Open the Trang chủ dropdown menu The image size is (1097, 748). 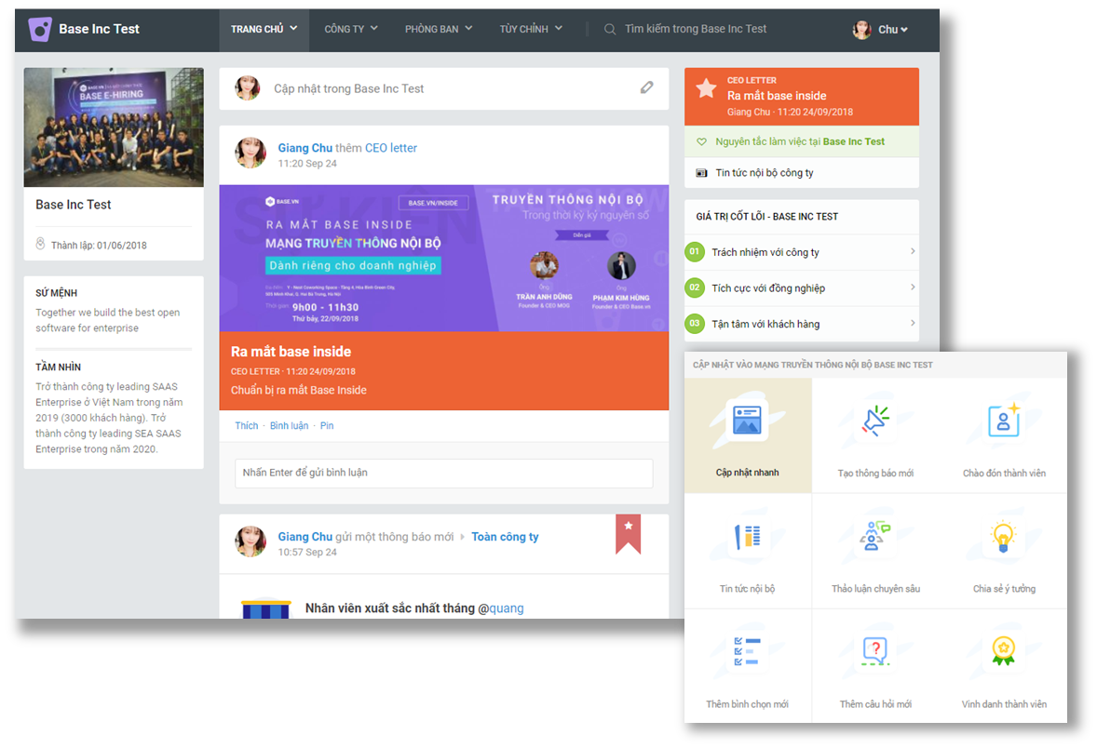tap(264, 30)
